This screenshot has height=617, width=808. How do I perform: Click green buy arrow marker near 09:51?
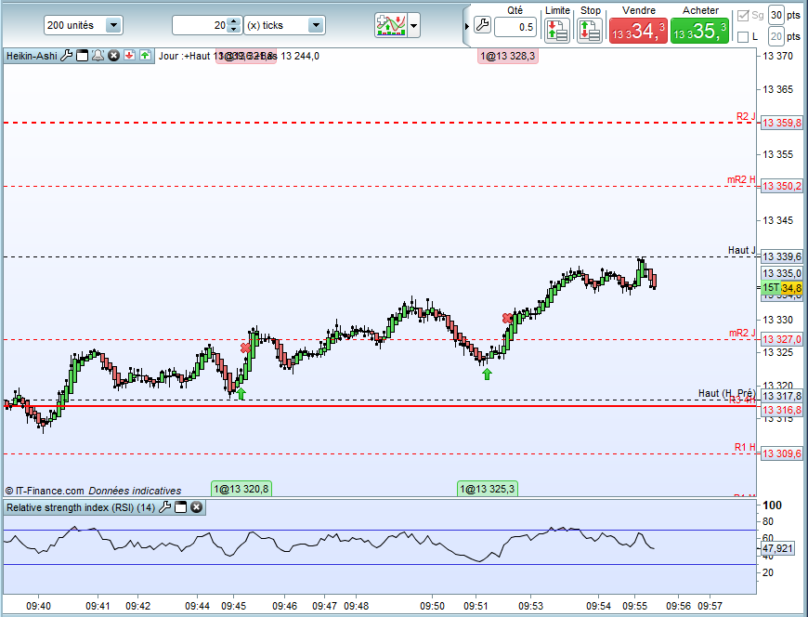[487, 374]
